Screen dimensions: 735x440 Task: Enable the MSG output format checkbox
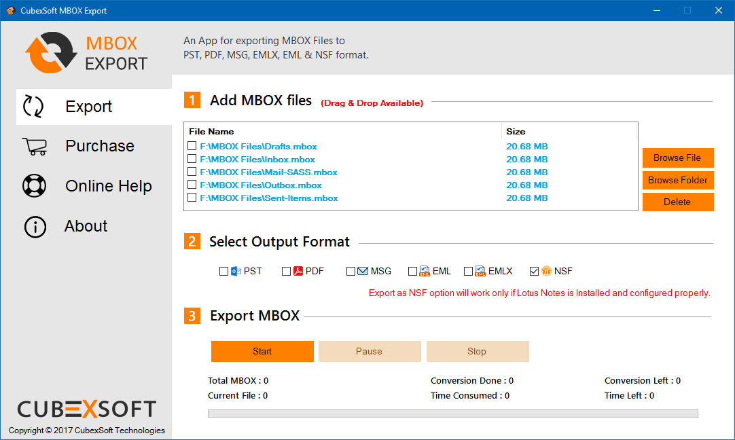click(x=351, y=272)
